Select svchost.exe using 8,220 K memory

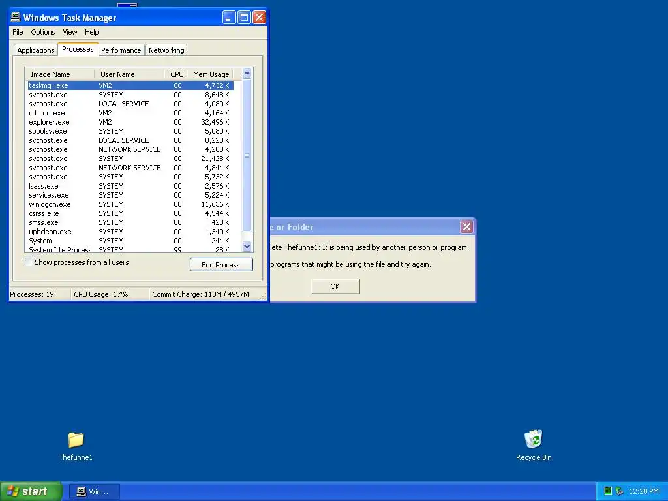coord(130,140)
